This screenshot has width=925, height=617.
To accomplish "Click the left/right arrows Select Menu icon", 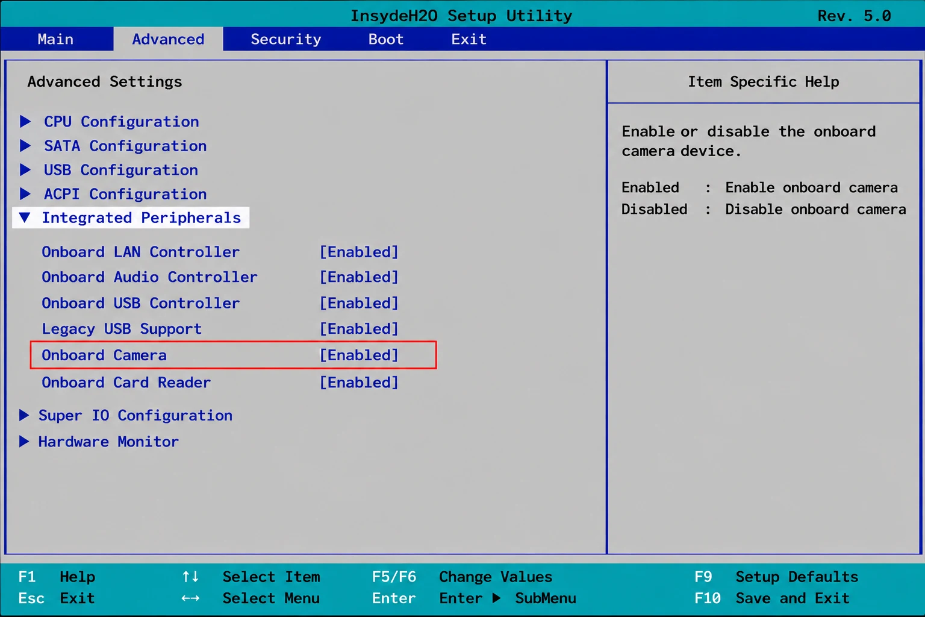I will 190,598.
